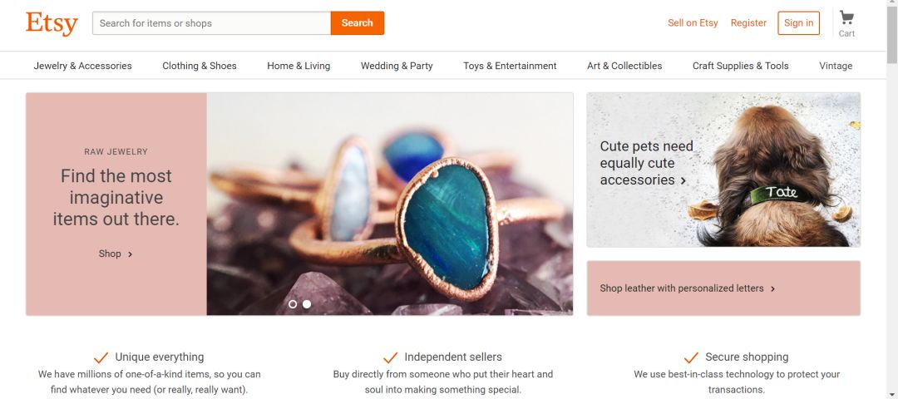
Task: Go to the Vintage category
Action: [836, 66]
